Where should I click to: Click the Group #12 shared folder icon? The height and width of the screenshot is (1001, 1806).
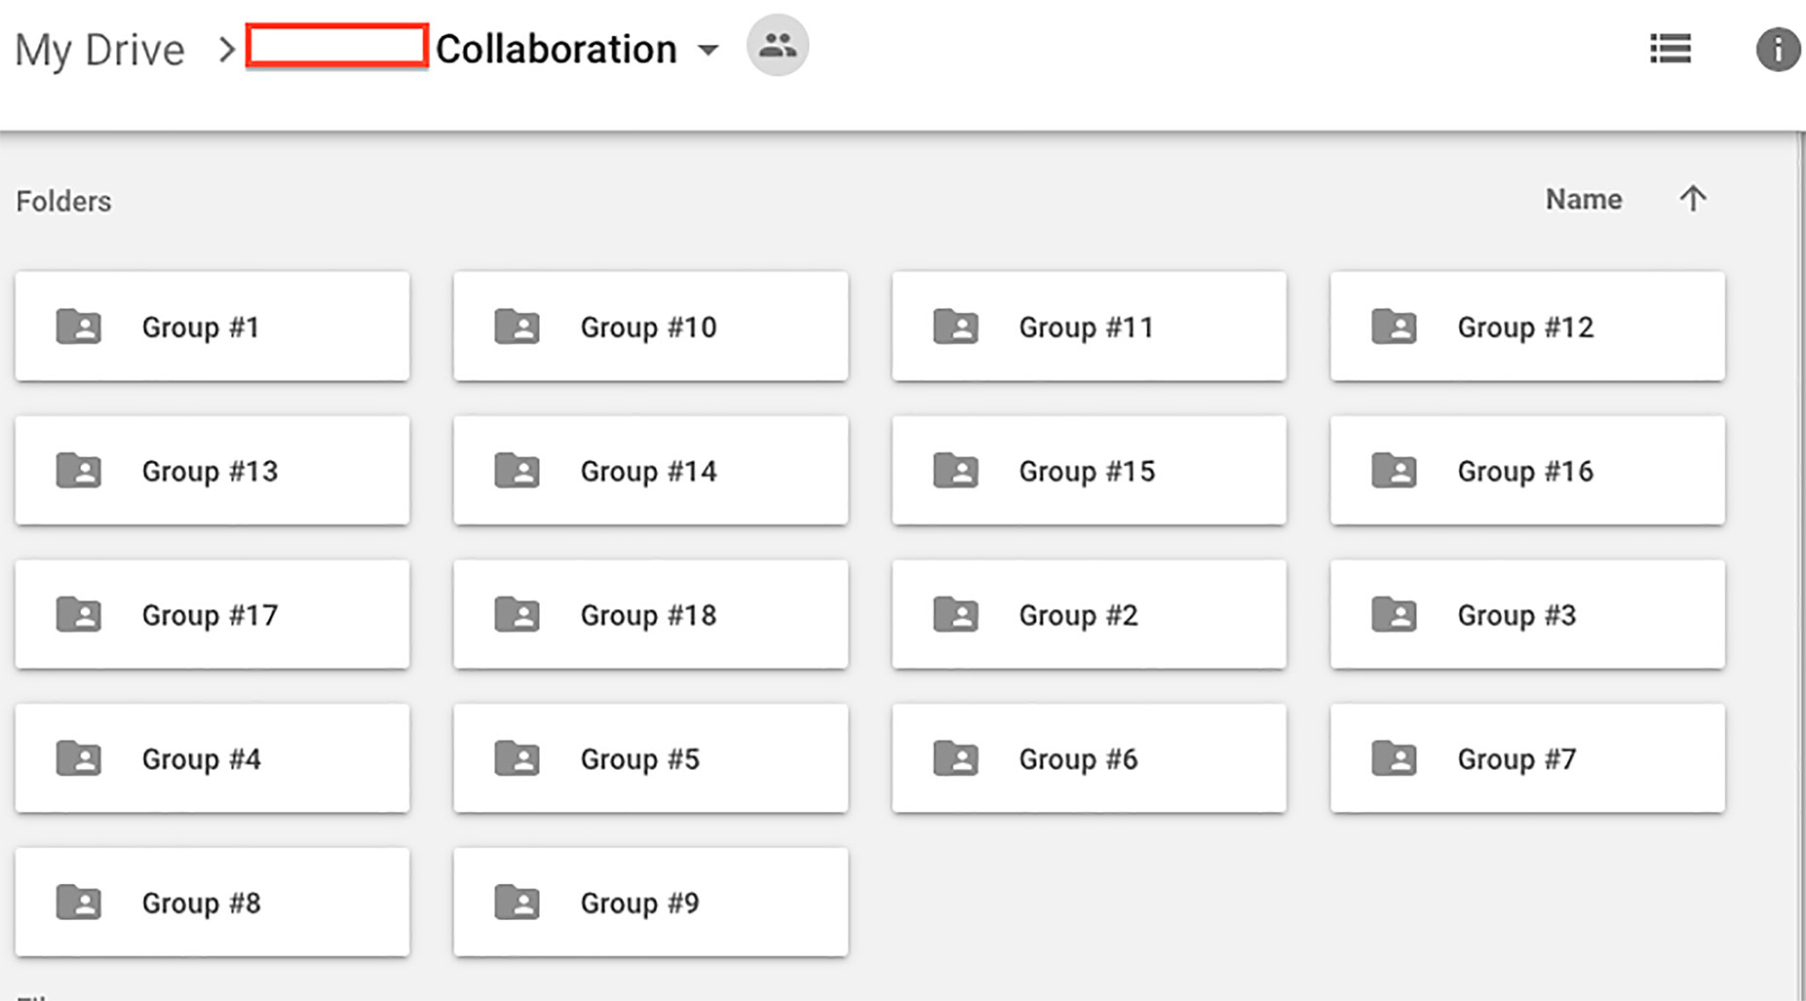1394,327
